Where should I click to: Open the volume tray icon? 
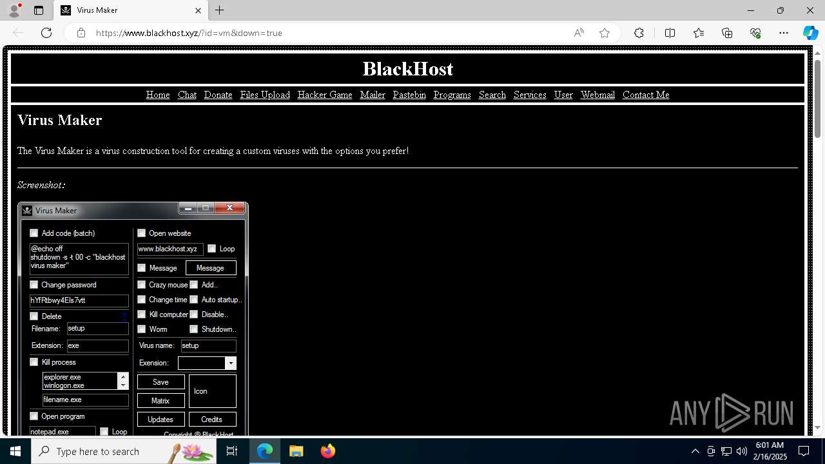[742, 451]
